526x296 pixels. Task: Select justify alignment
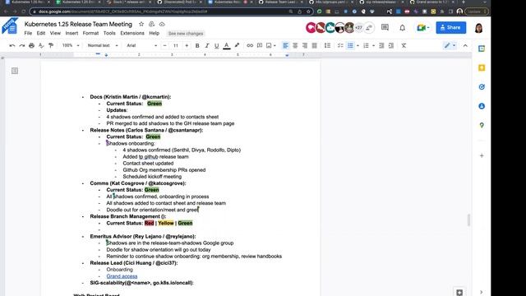[314, 46]
